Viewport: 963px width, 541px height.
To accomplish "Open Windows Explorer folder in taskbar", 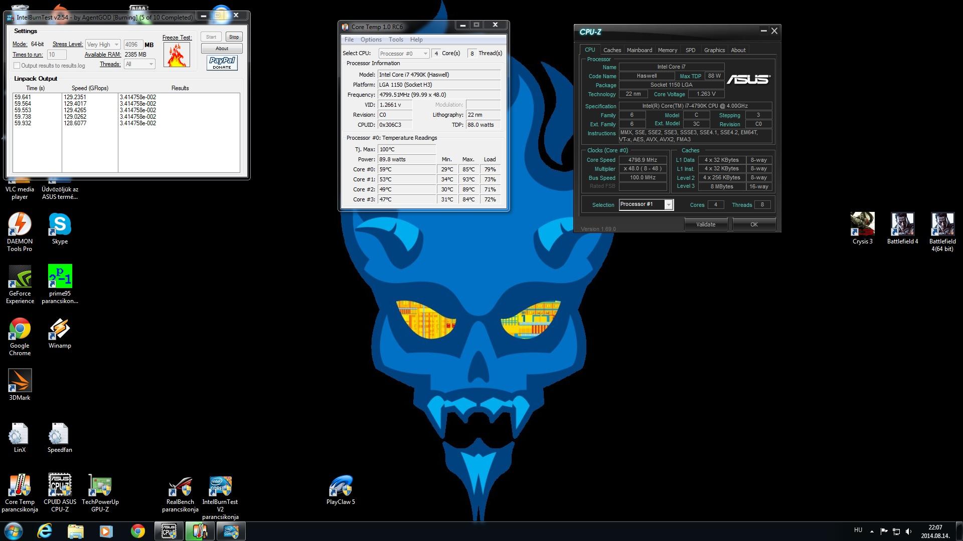I will click(x=75, y=531).
